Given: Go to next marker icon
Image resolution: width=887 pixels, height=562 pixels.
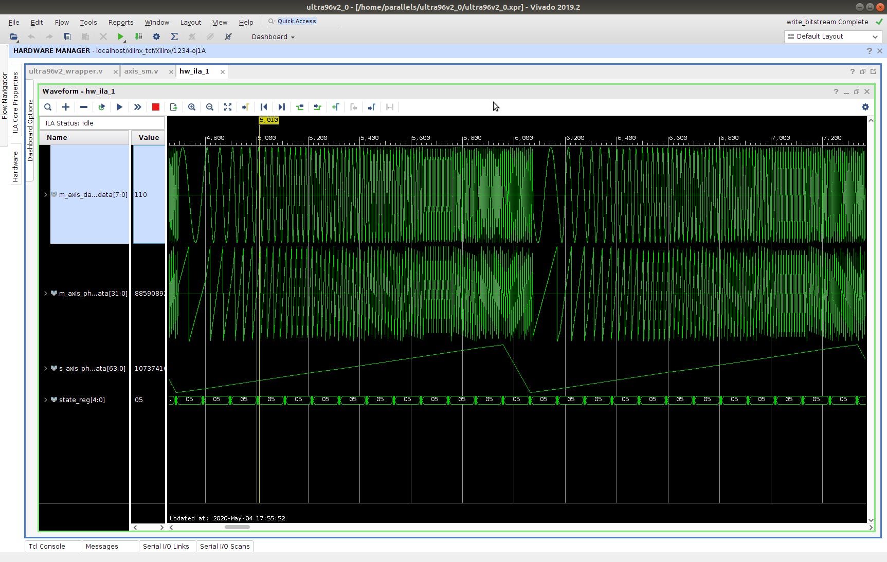Looking at the screenshot, I should tap(372, 107).
